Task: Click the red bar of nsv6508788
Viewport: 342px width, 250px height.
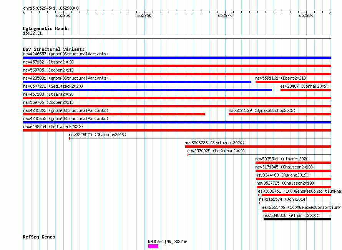Action: [x=258, y=147]
